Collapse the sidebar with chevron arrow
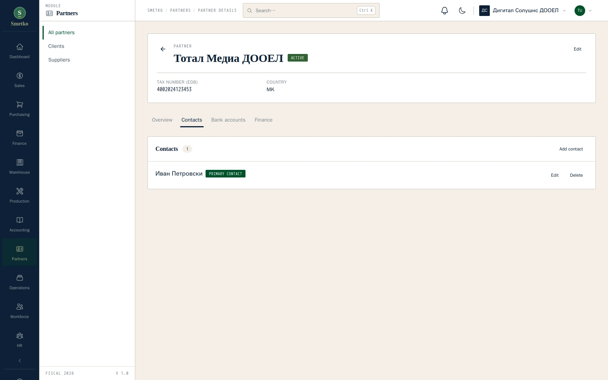The width and height of the screenshot is (608, 380). (19, 361)
